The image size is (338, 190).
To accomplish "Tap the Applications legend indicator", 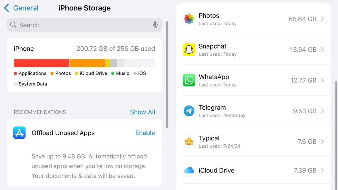I will 15,73.
